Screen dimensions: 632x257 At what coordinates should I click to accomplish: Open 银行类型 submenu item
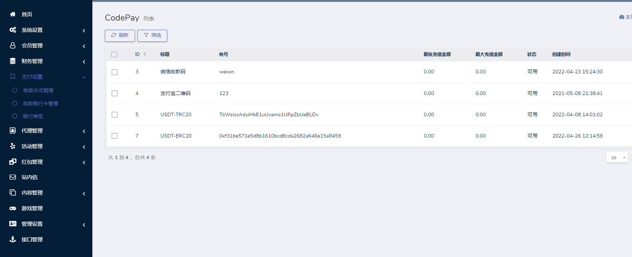(33, 116)
